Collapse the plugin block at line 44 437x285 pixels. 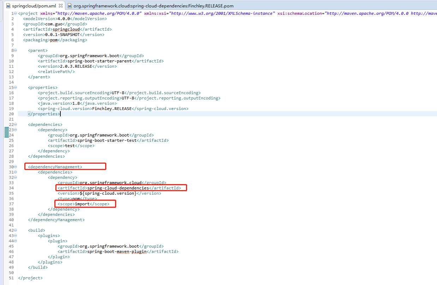[x=16, y=241]
